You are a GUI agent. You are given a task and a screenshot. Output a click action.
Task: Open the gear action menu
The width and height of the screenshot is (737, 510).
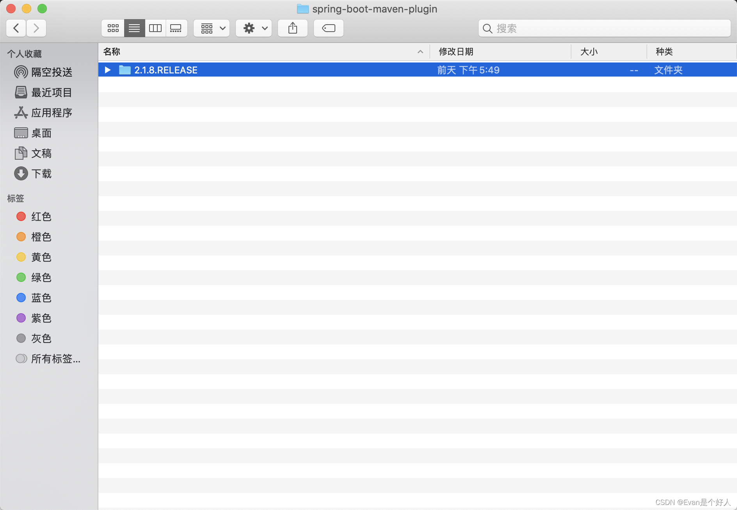pyautogui.click(x=254, y=28)
